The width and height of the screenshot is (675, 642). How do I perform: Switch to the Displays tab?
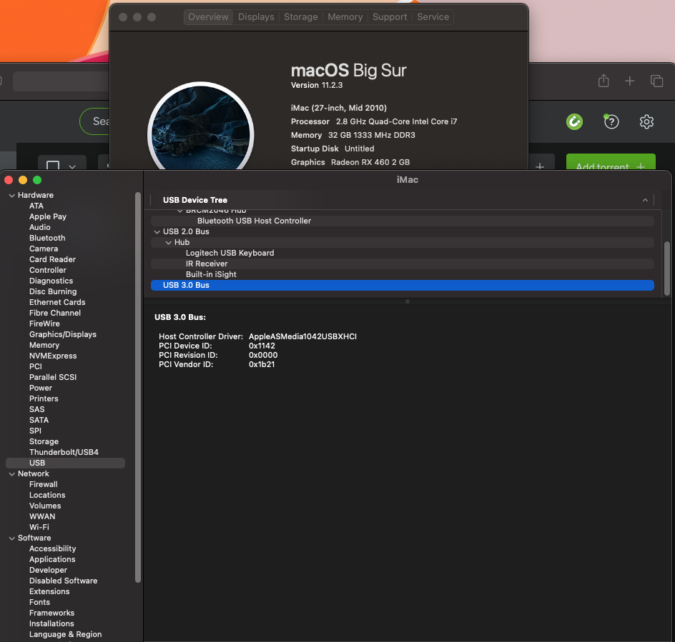(256, 16)
